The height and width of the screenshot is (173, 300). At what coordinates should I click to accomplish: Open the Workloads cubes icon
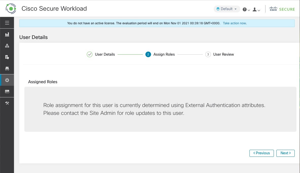point(7,46)
